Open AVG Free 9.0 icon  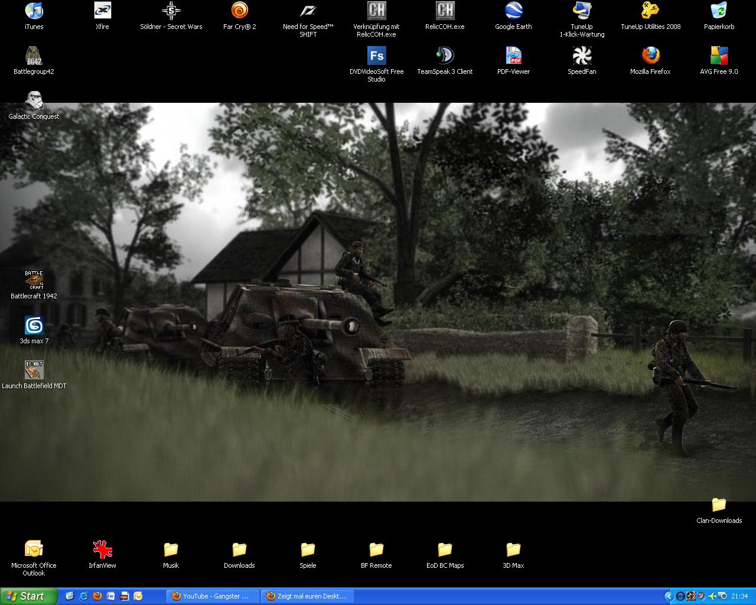click(719, 61)
